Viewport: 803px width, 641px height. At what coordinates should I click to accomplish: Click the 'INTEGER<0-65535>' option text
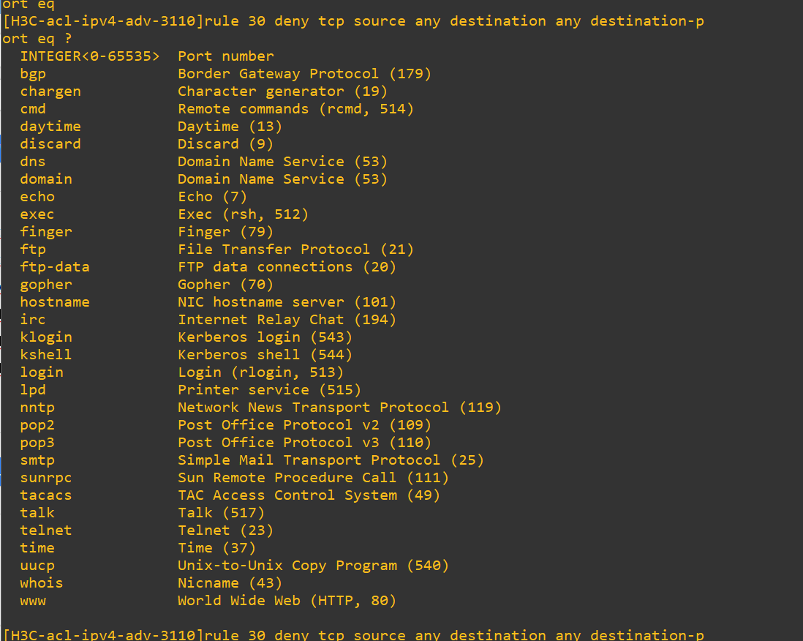click(90, 56)
